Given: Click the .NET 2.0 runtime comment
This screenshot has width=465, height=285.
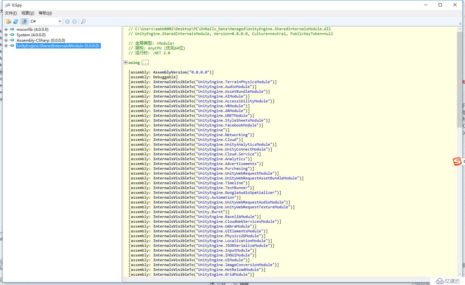Looking at the screenshot, I should pos(149,53).
